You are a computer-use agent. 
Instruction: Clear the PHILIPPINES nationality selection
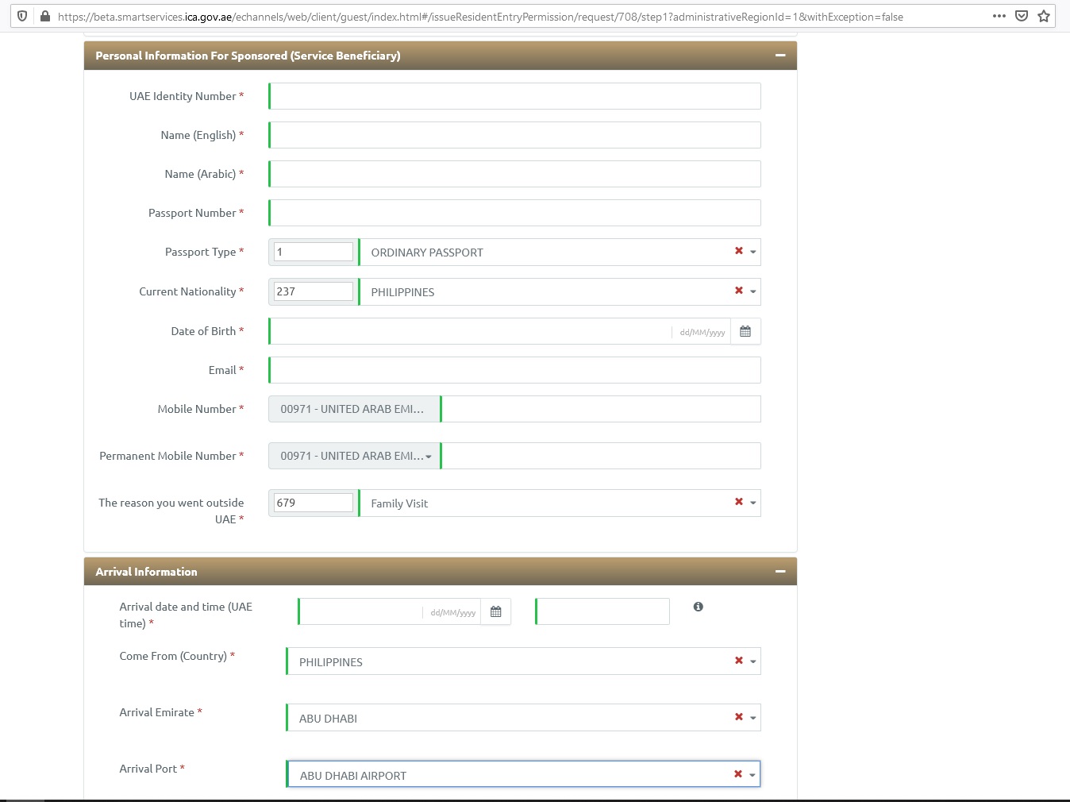click(738, 291)
